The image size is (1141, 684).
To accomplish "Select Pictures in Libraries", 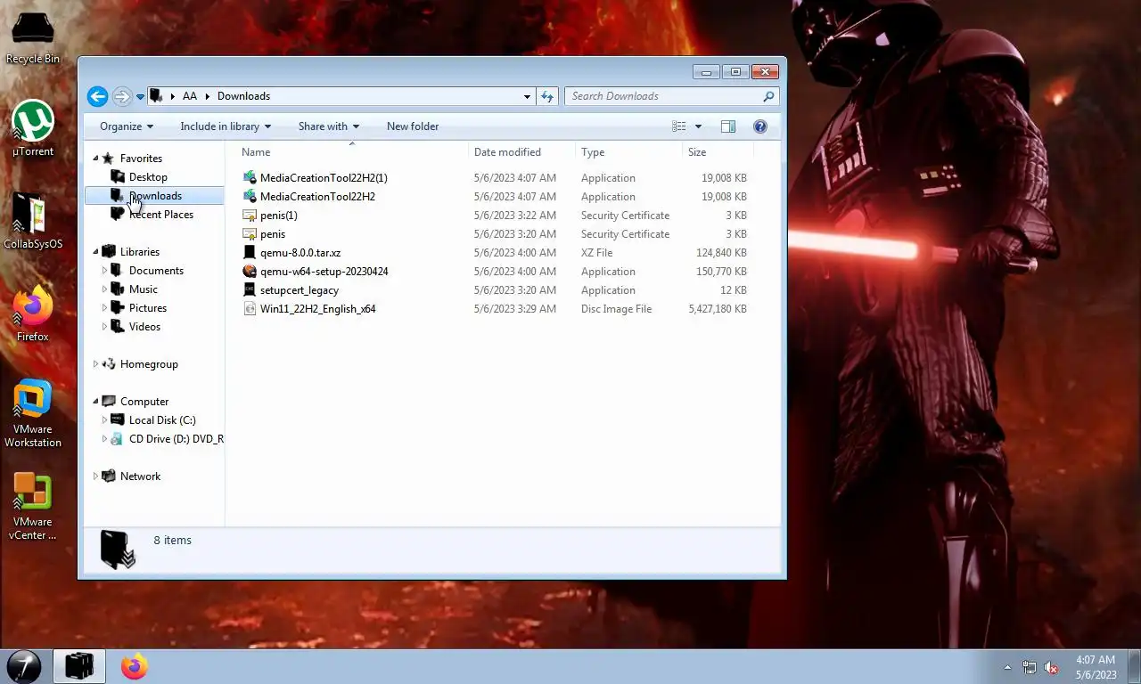I will tap(148, 308).
